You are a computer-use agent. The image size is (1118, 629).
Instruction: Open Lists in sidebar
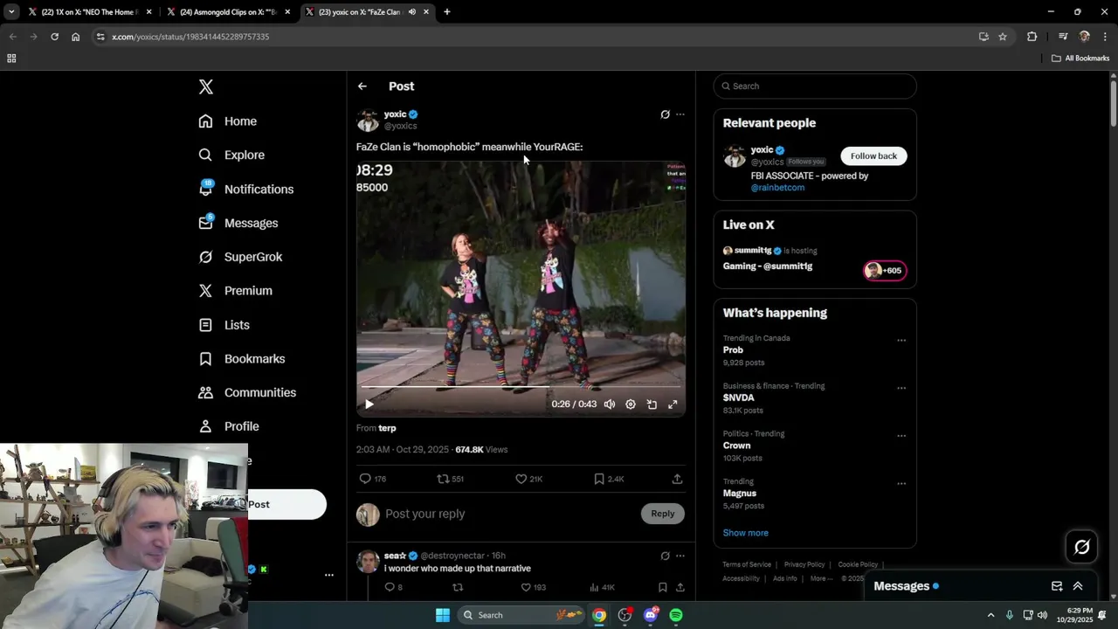[x=224, y=325]
